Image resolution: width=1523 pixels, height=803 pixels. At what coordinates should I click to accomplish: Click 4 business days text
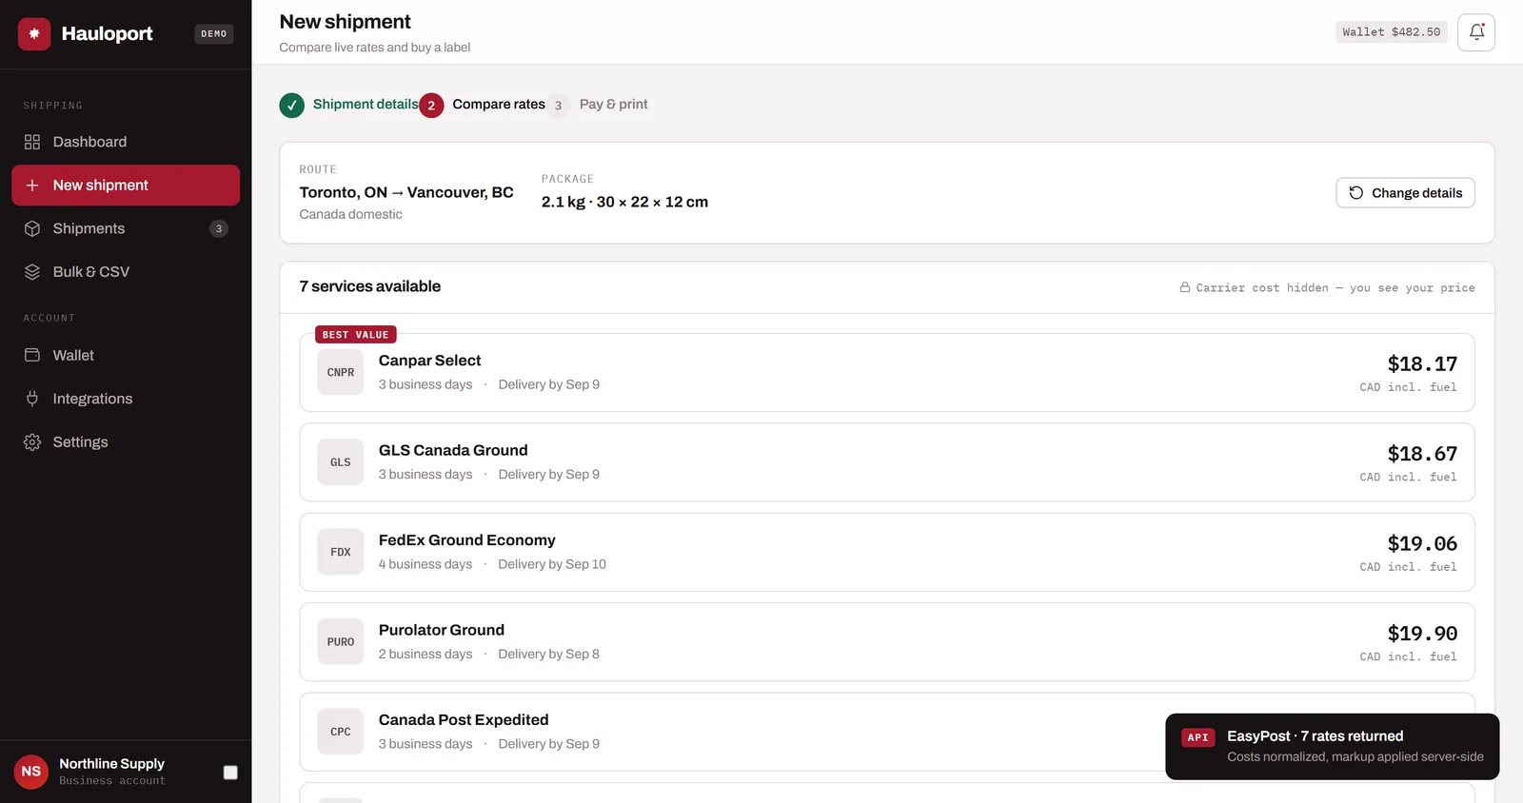pyautogui.click(x=425, y=564)
